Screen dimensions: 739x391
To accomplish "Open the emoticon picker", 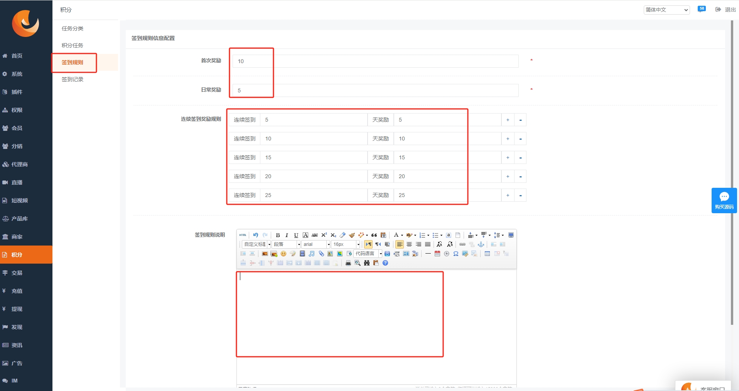I will (283, 254).
